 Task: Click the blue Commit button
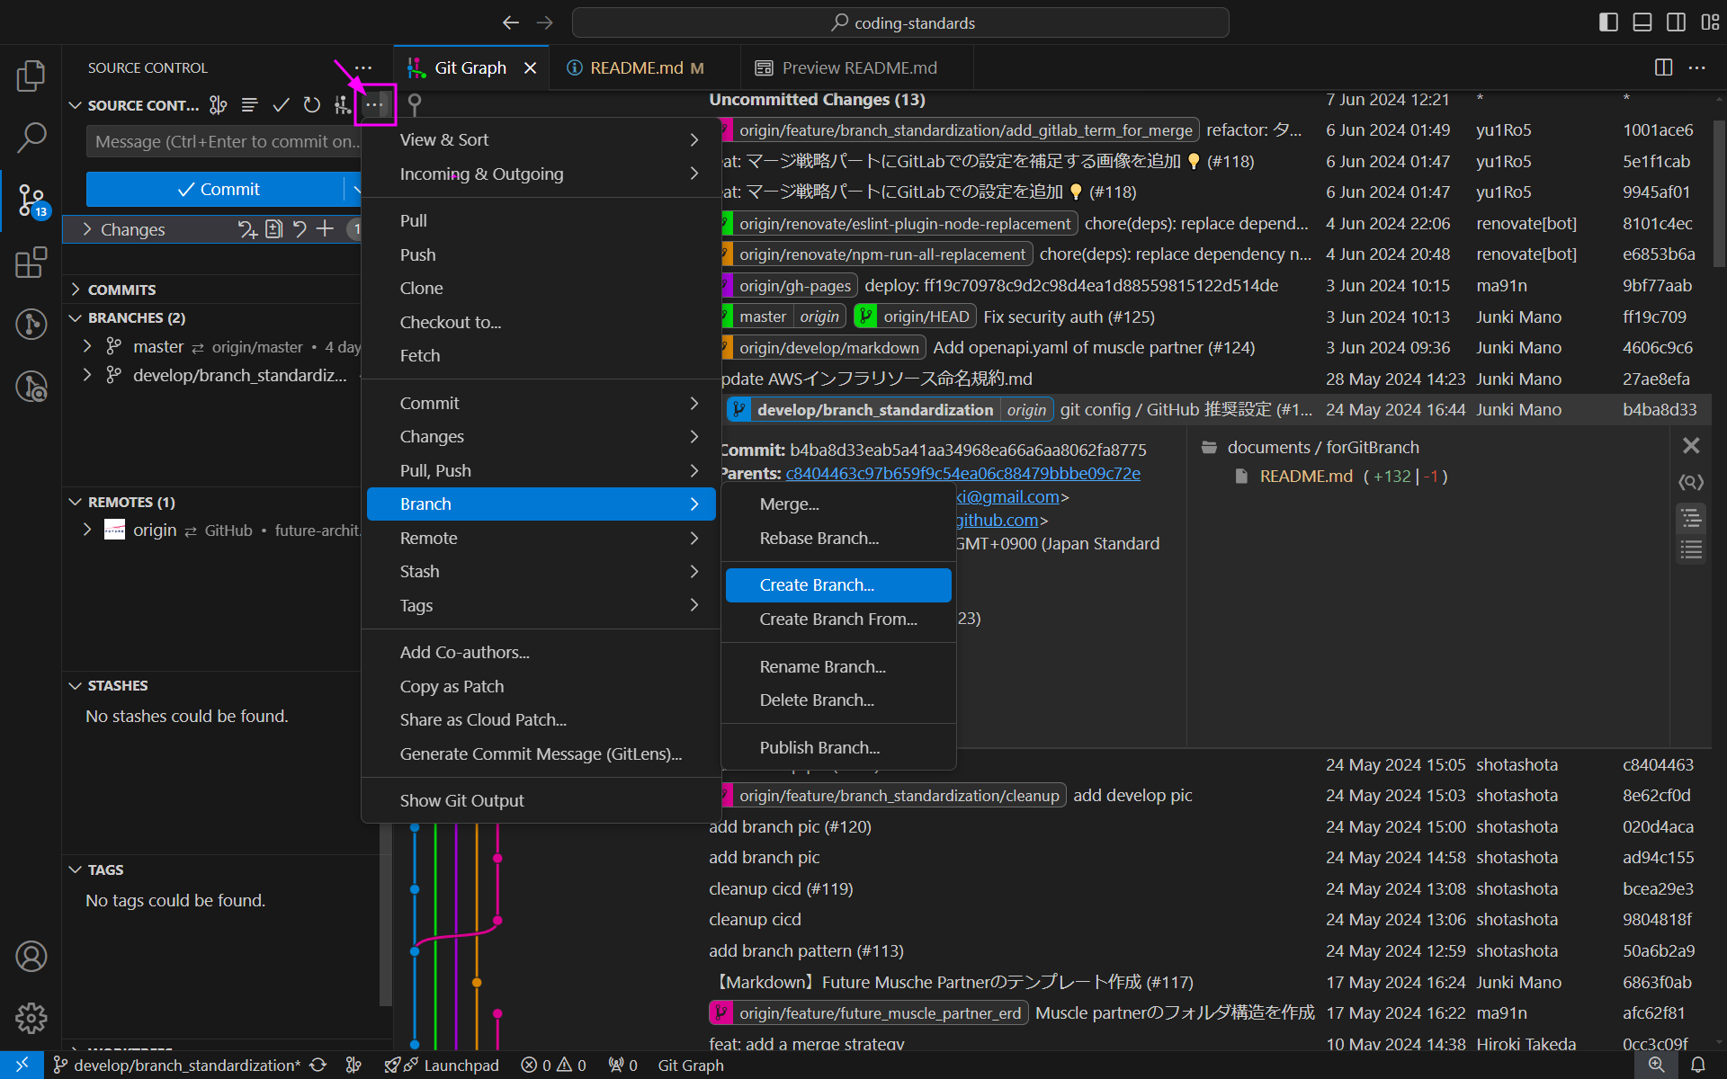click(216, 189)
